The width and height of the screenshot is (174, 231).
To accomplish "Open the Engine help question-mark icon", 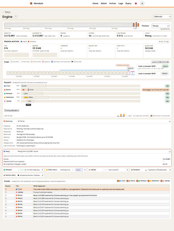I will pyautogui.click(x=16, y=17).
